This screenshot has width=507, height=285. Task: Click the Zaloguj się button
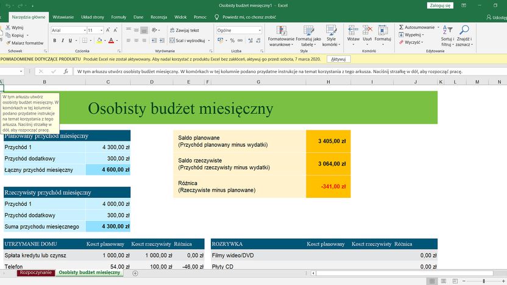[440, 5]
